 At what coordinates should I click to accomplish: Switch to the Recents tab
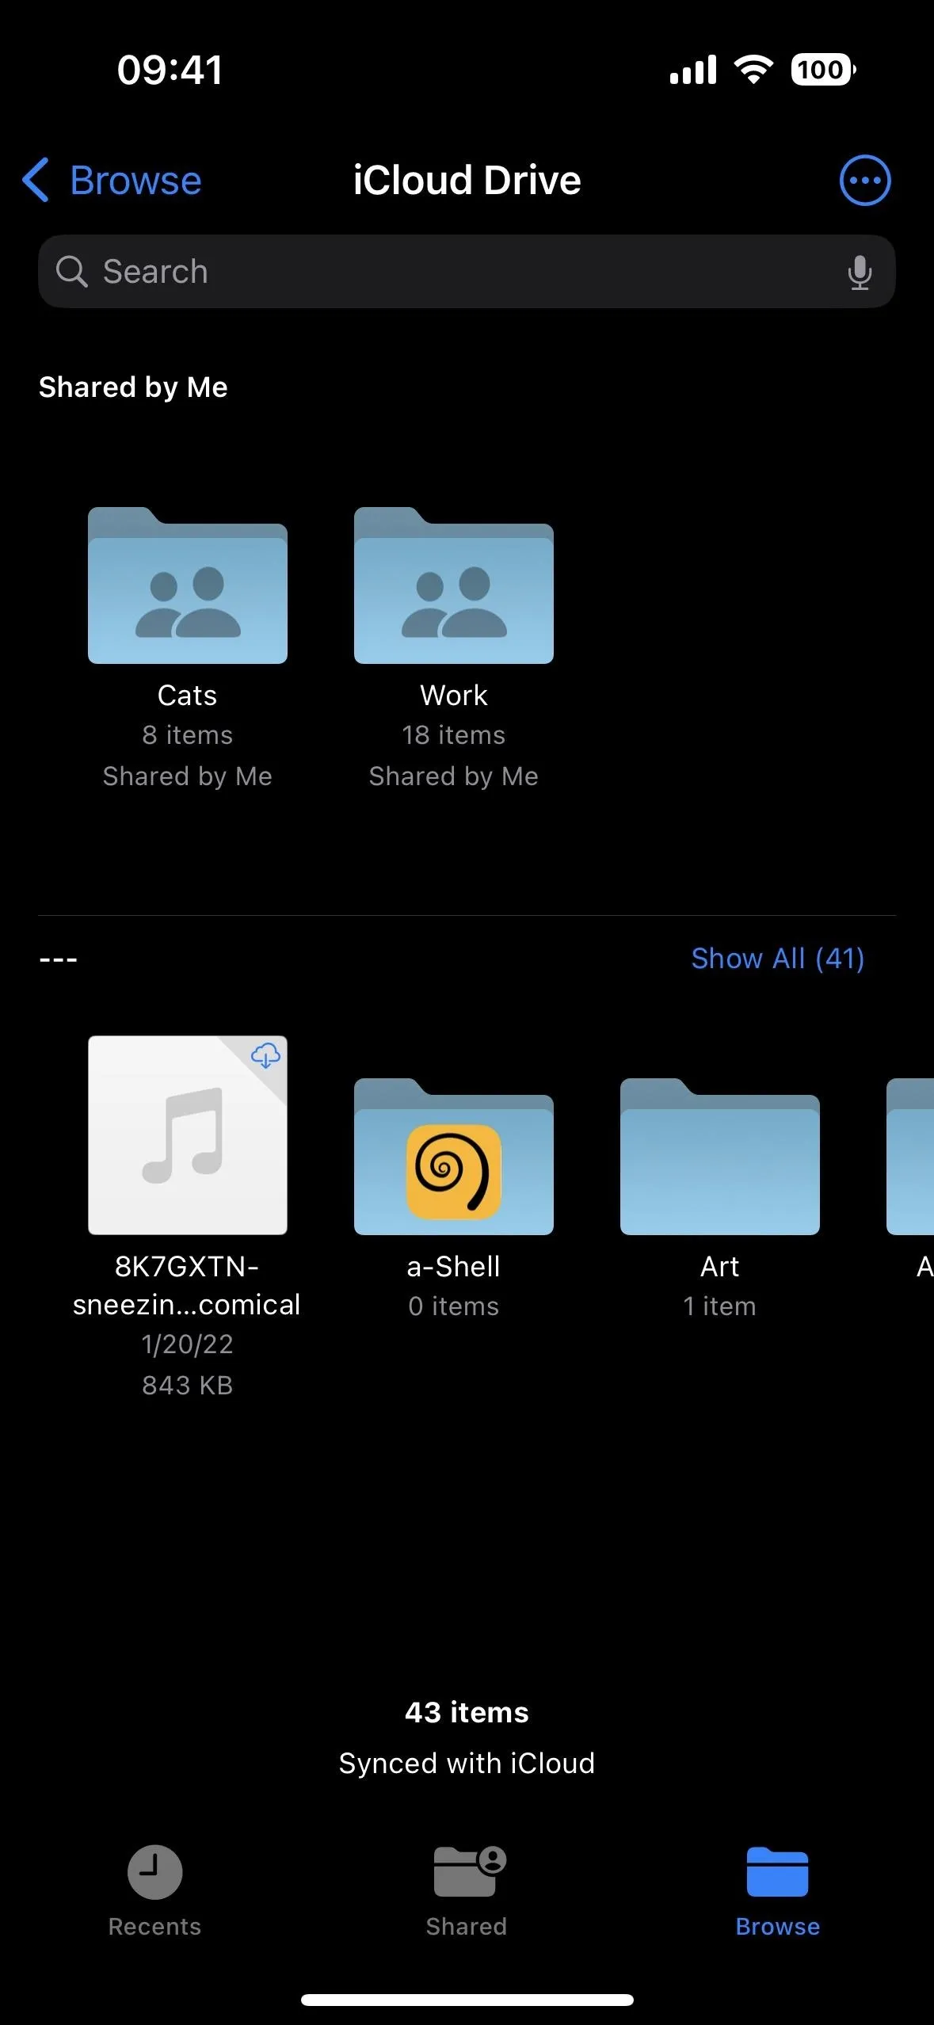tap(154, 1891)
